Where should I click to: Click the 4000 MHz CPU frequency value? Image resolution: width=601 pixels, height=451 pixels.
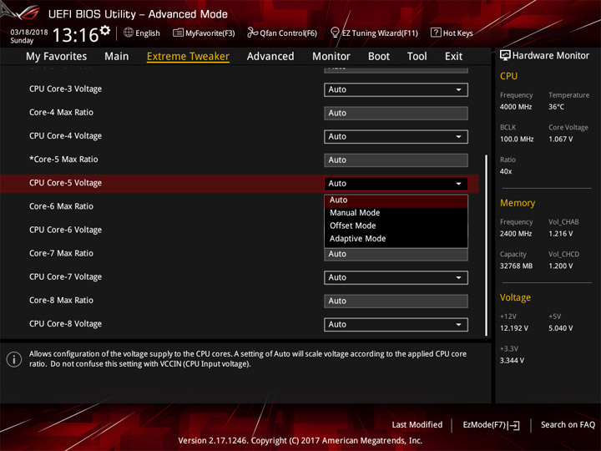[x=516, y=107]
